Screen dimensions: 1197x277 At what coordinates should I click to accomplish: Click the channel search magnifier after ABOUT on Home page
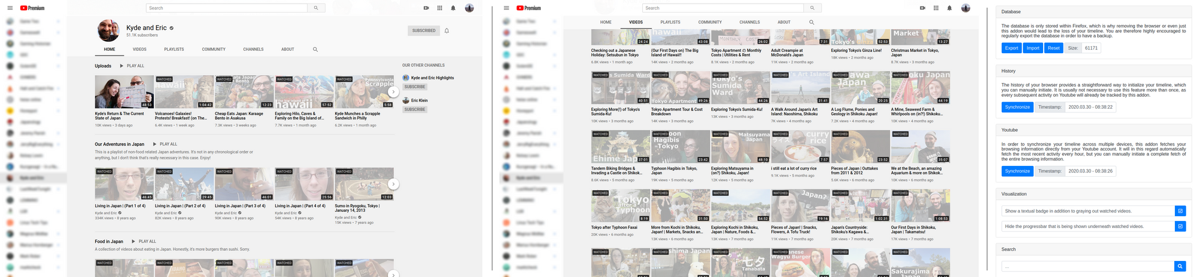[315, 50]
